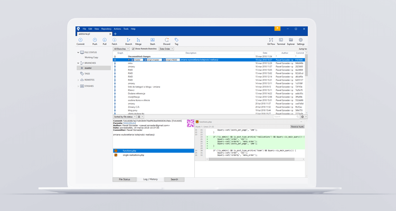Toggle Show Remote Branches checkbox
The height and width of the screenshot is (211, 396).
click(133, 49)
